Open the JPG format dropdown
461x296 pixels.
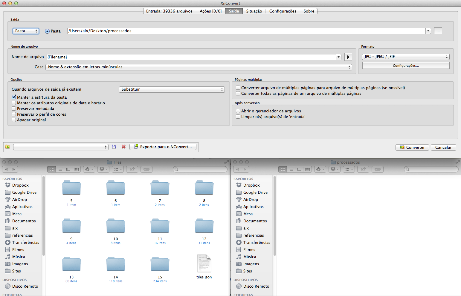[406, 57]
